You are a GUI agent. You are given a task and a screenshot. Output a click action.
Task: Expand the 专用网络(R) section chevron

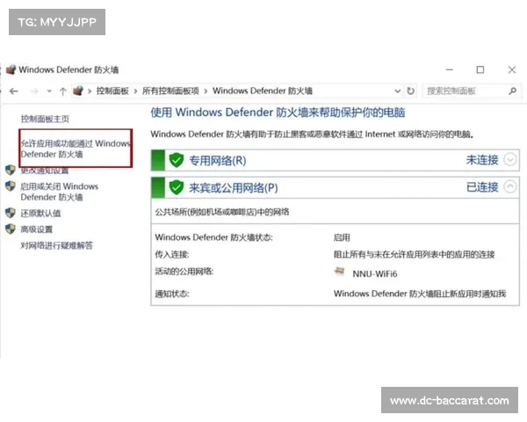pyautogui.click(x=509, y=159)
